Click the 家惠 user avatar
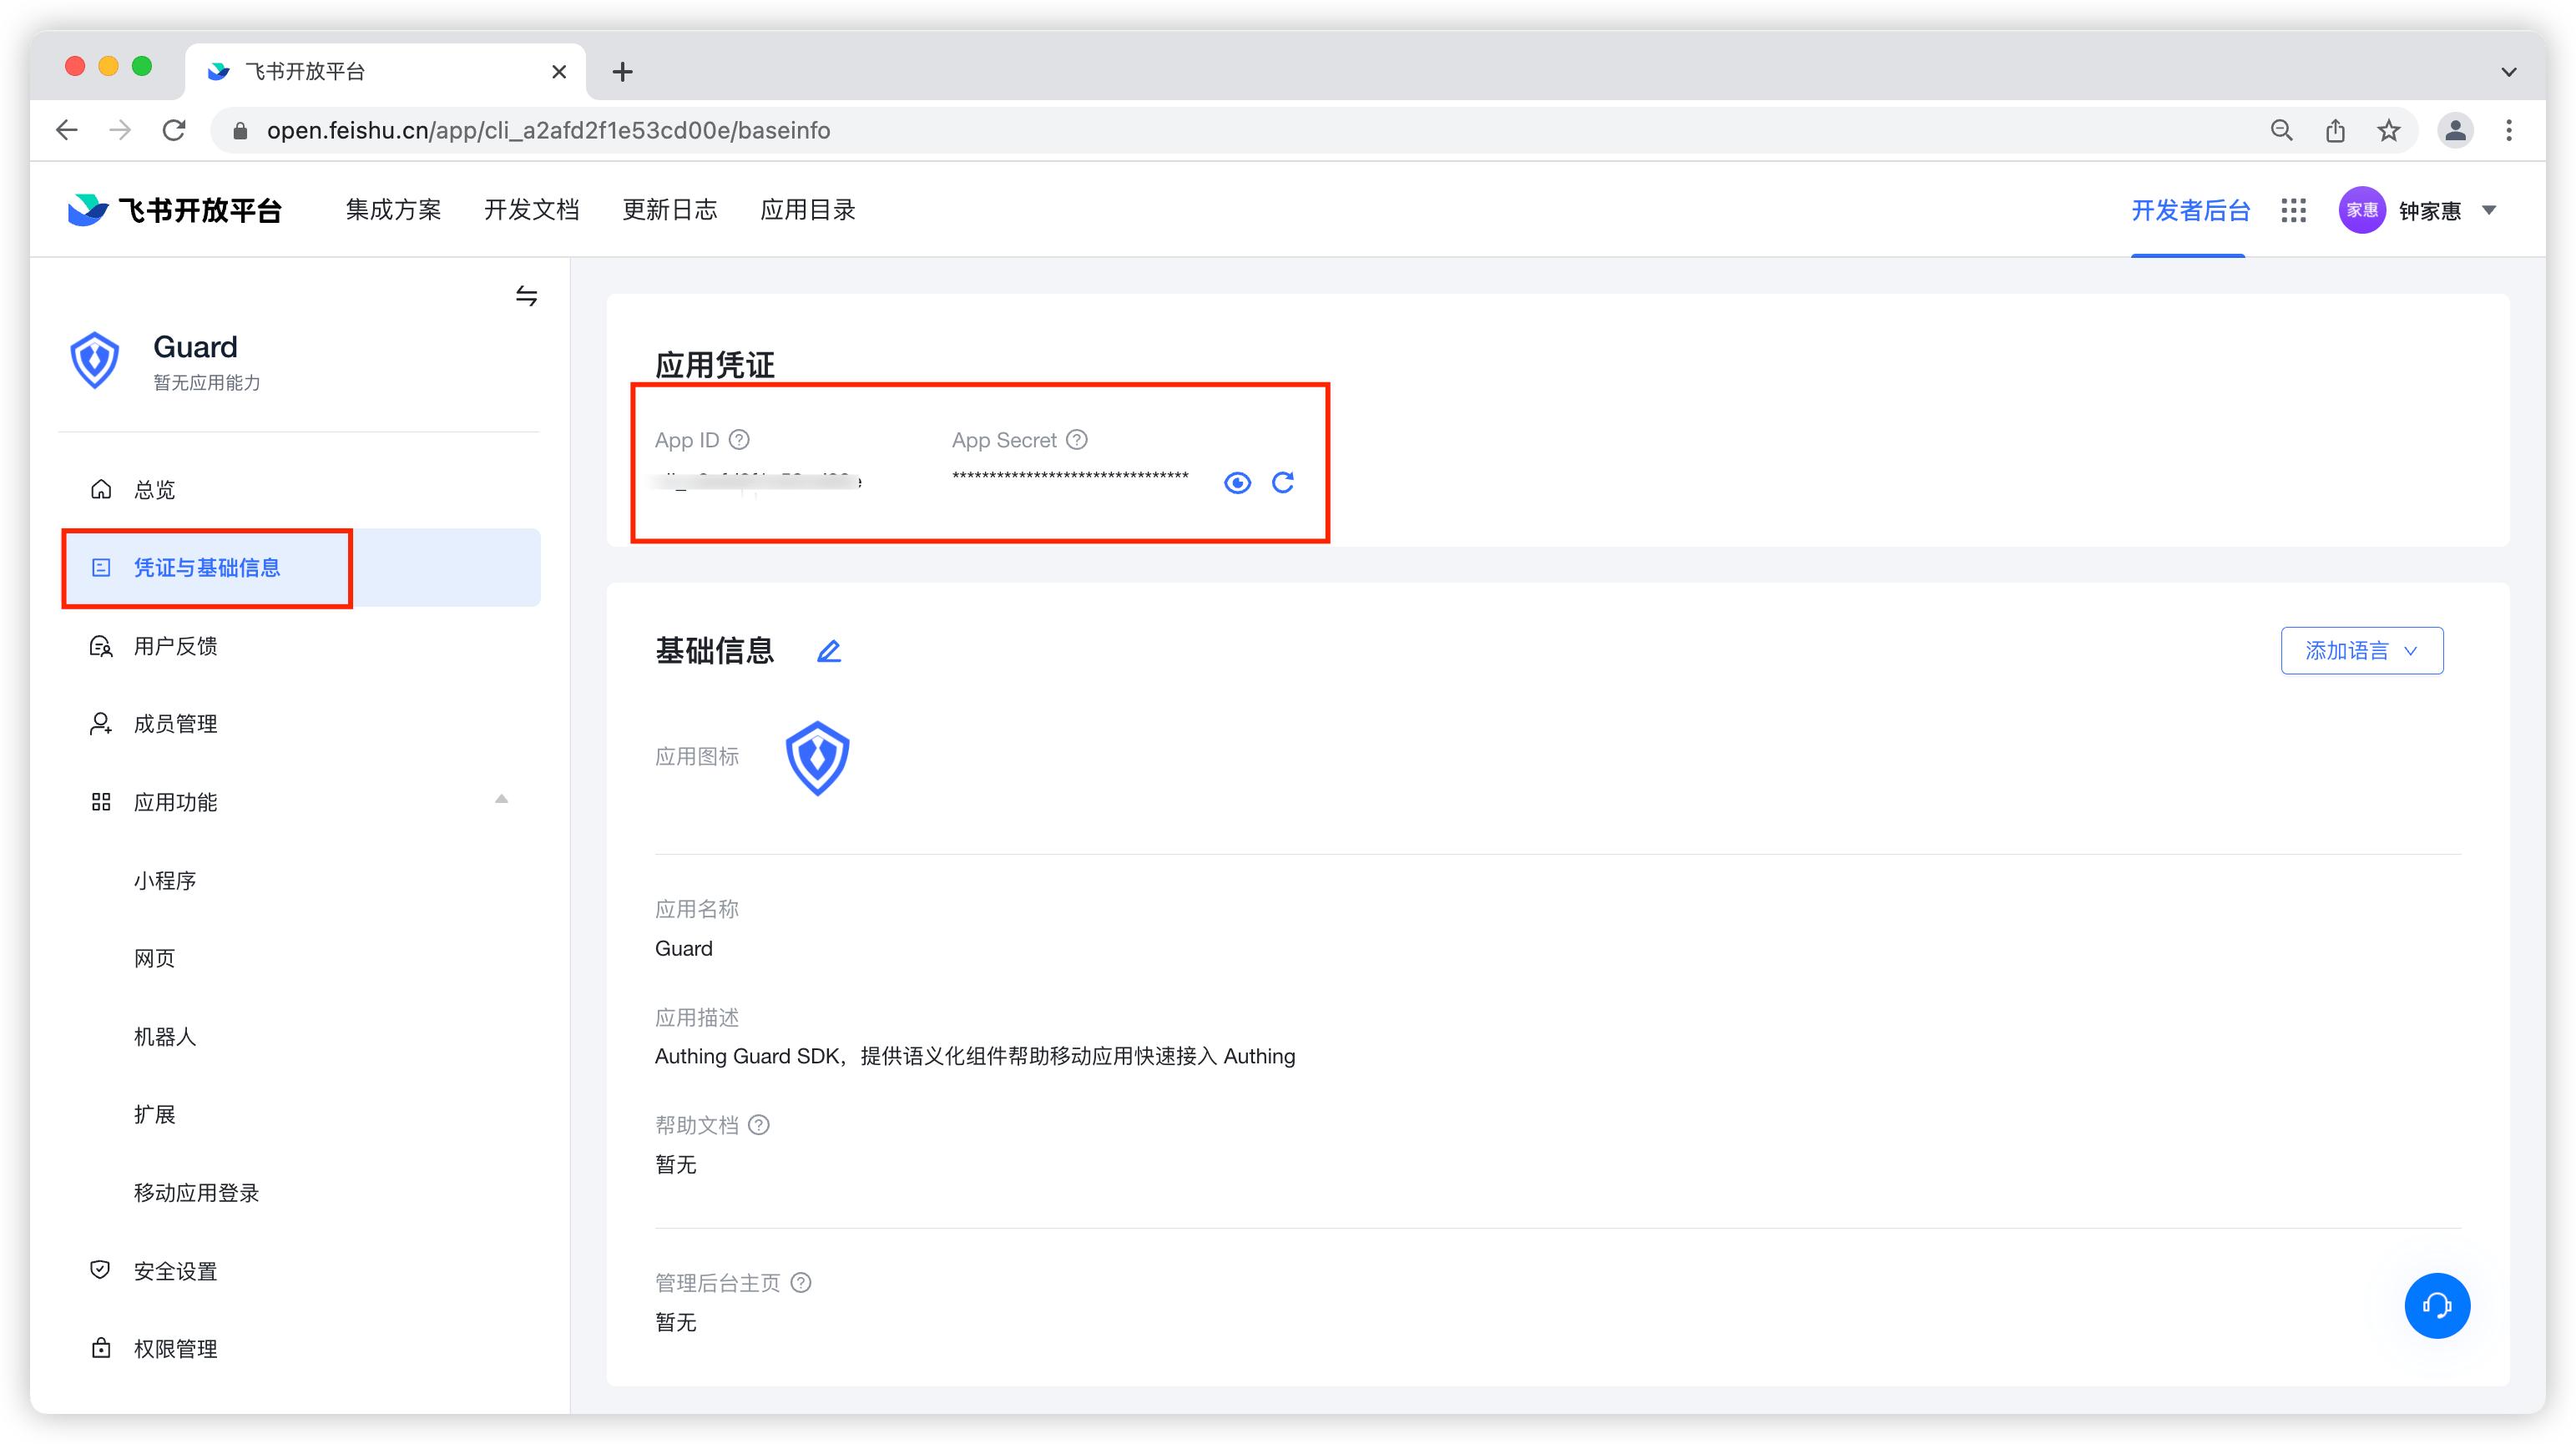Screen dimensions: 2576x1444 point(2362,210)
